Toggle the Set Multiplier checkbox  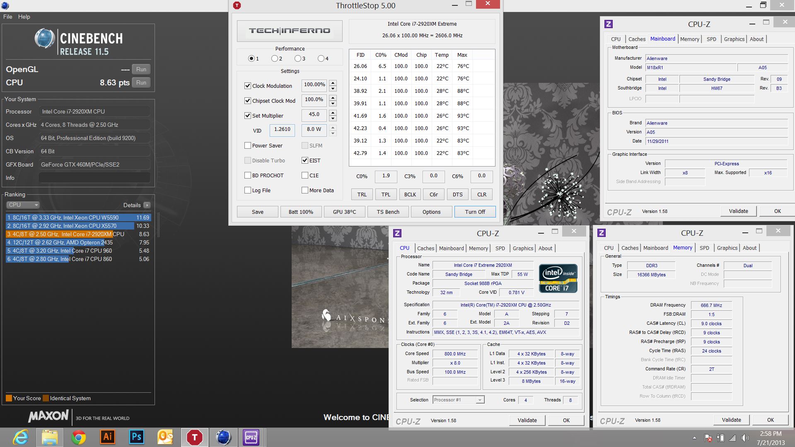click(x=248, y=116)
